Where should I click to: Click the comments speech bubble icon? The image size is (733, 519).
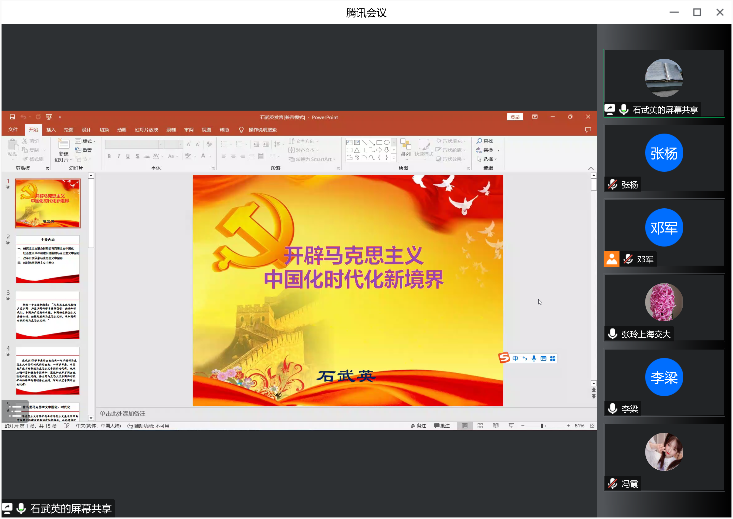(588, 130)
